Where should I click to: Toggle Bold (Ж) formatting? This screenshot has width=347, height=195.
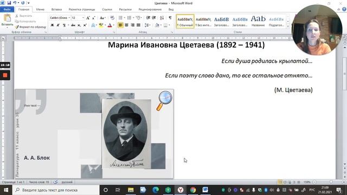click(53, 25)
